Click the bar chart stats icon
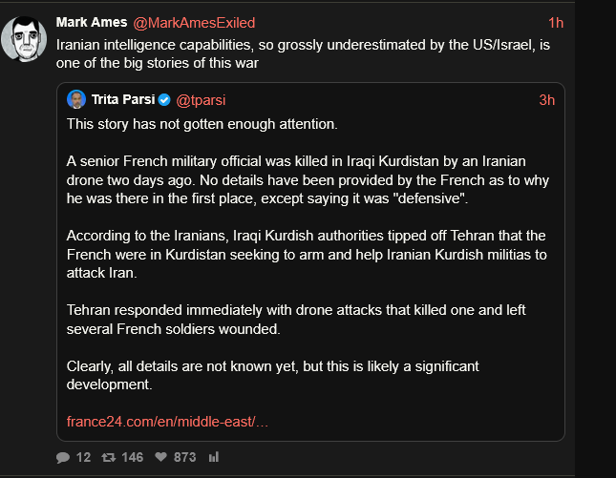616x478 pixels. coord(213,458)
